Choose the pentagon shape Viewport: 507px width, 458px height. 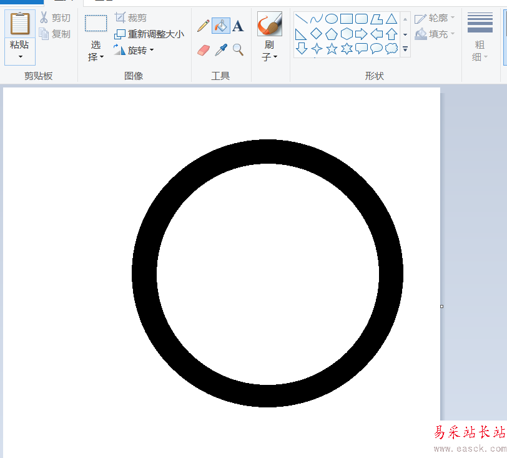point(331,34)
